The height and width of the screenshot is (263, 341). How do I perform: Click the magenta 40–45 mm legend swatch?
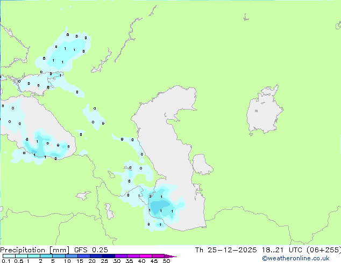tap(147, 256)
